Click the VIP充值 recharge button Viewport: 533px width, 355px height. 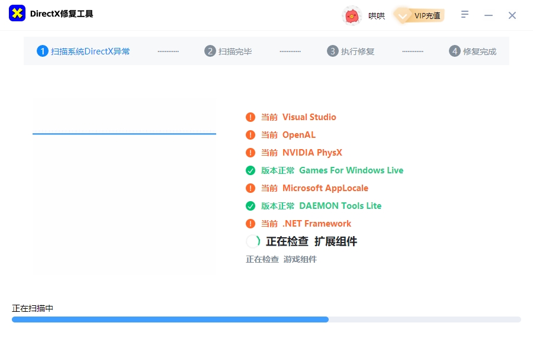(419, 15)
